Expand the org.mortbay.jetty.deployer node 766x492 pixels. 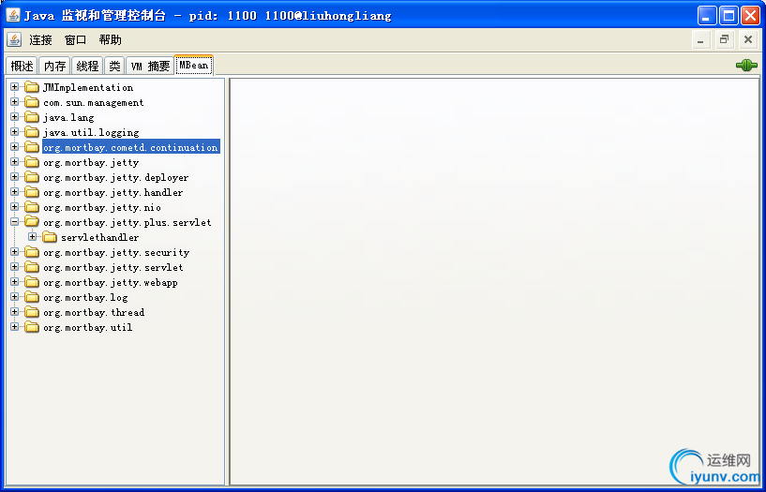[15, 177]
